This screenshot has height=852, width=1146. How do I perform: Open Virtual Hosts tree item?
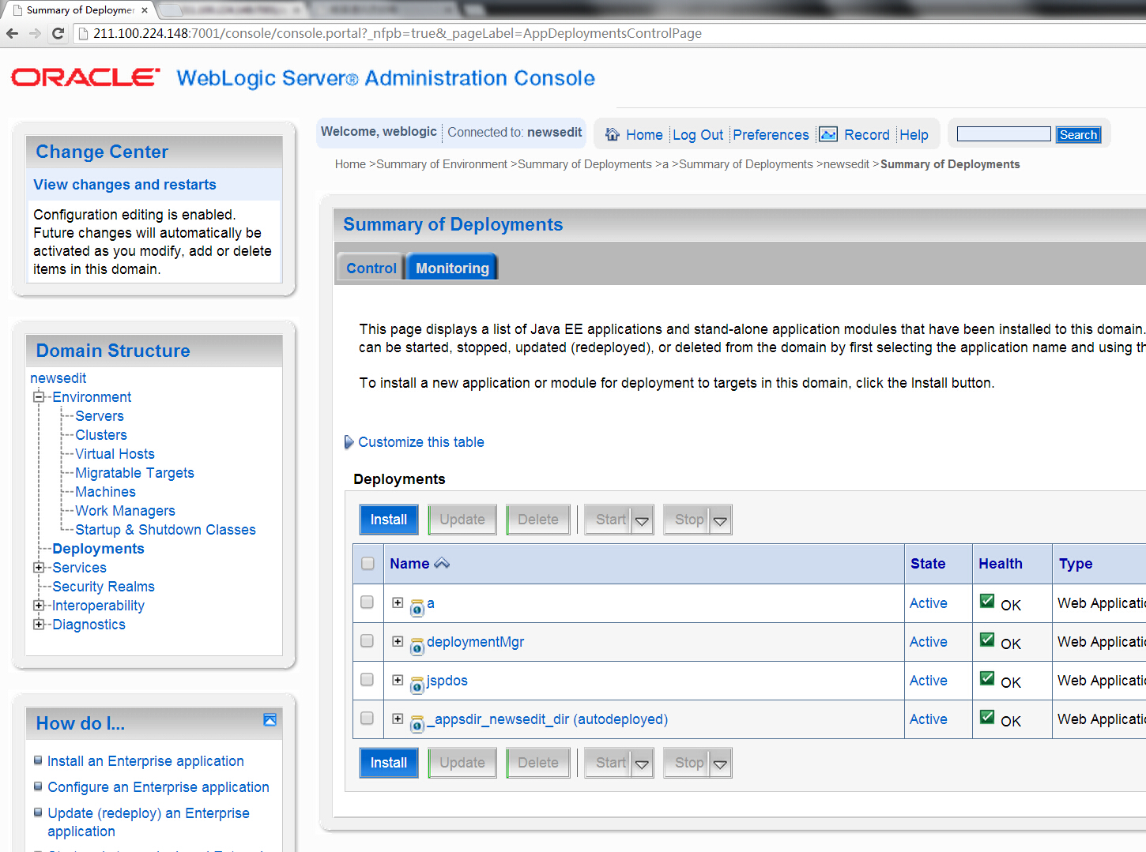115,454
